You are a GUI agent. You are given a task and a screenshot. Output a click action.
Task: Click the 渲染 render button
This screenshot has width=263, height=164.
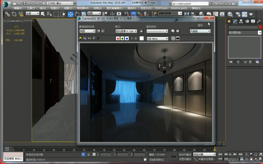(200, 25)
